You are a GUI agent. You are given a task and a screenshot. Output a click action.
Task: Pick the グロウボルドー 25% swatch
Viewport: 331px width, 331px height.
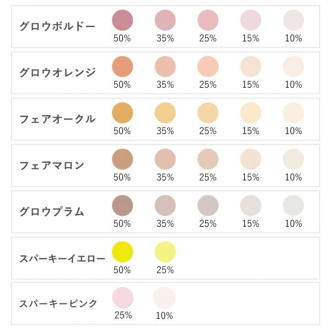[208, 20]
